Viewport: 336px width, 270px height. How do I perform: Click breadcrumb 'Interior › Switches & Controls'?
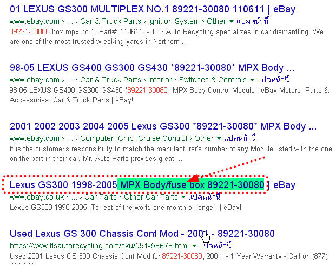(197, 80)
